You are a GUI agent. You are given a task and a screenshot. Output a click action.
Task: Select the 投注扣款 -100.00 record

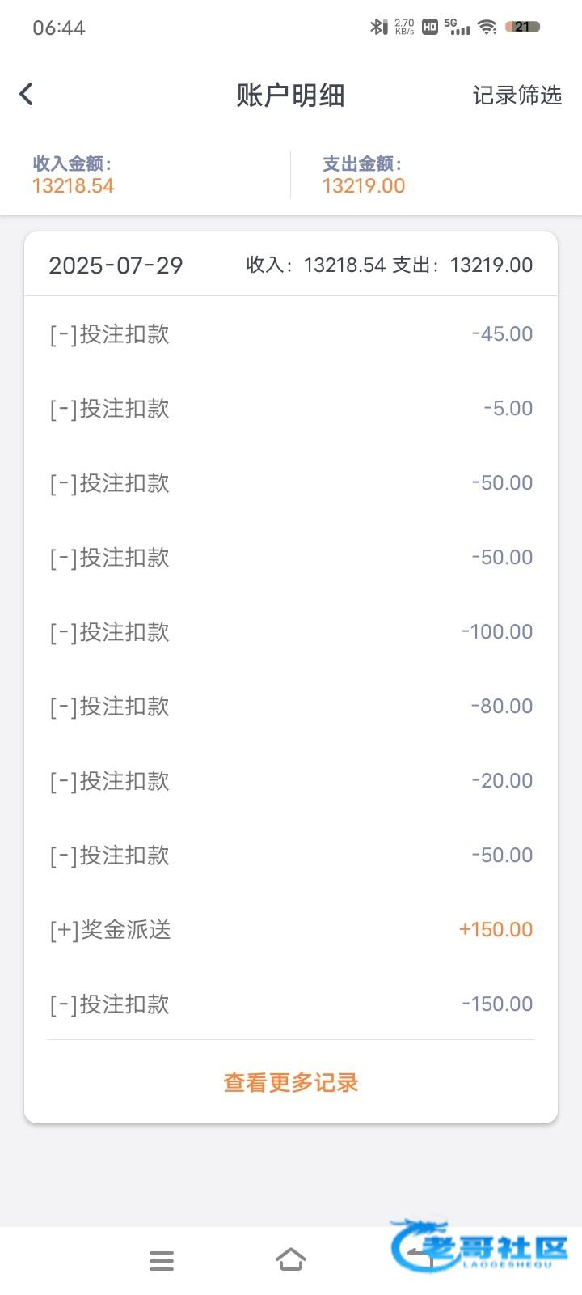click(291, 632)
